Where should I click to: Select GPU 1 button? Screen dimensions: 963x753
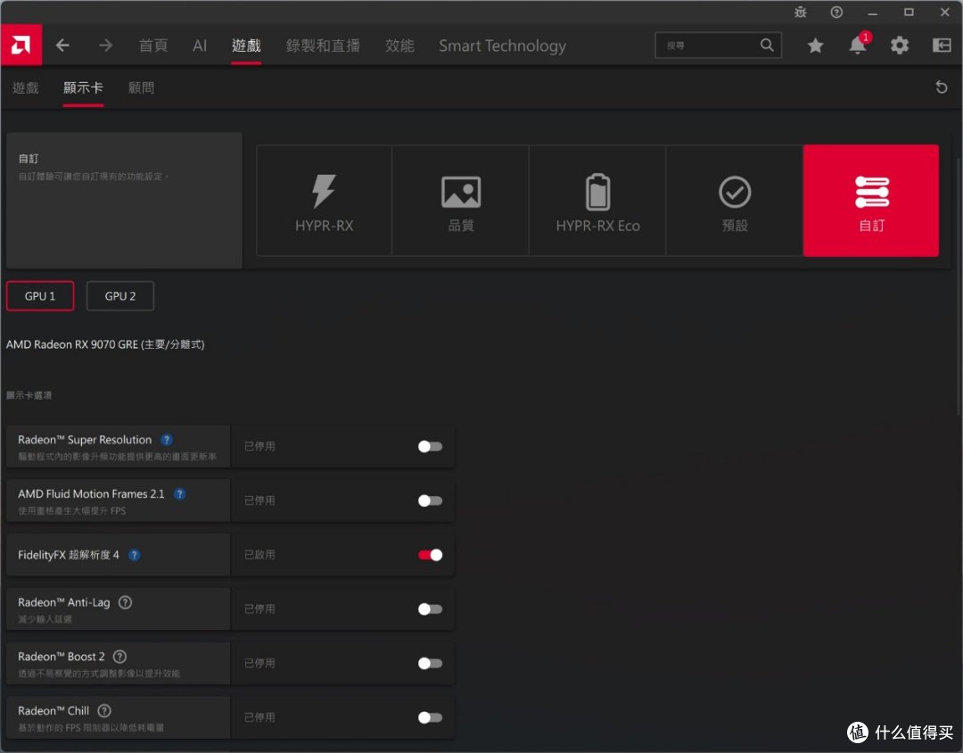40,296
